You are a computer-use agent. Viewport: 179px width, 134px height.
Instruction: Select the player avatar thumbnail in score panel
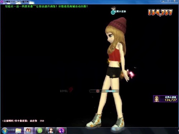(157, 99)
